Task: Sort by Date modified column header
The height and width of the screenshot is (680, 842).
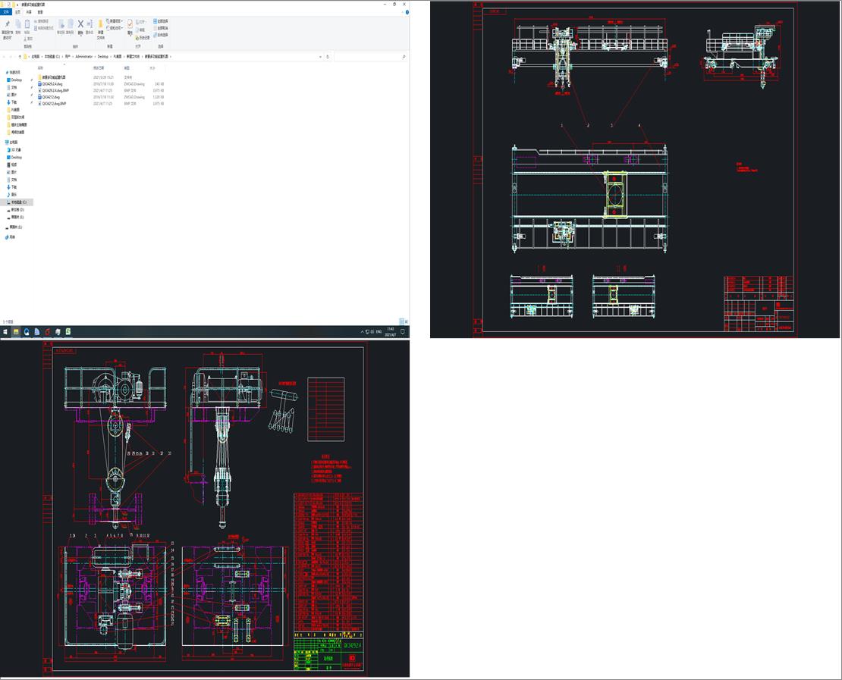Action: pos(99,68)
